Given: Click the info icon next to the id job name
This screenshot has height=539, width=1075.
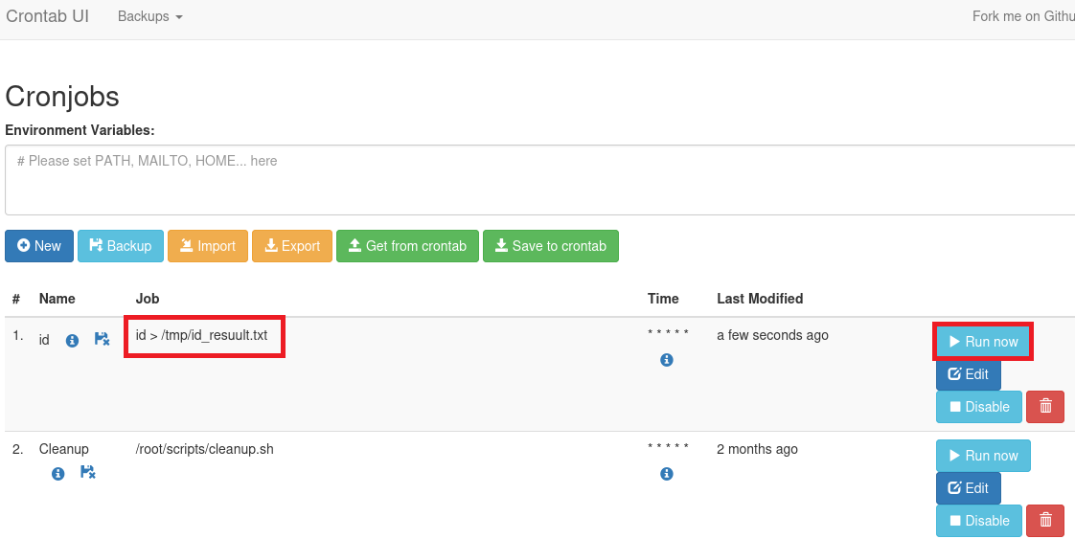Looking at the screenshot, I should tap(72, 340).
